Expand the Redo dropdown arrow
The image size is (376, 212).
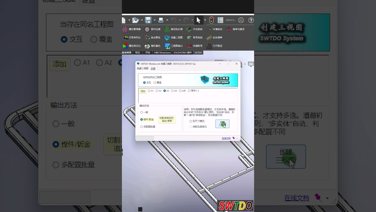pos(192,20)
